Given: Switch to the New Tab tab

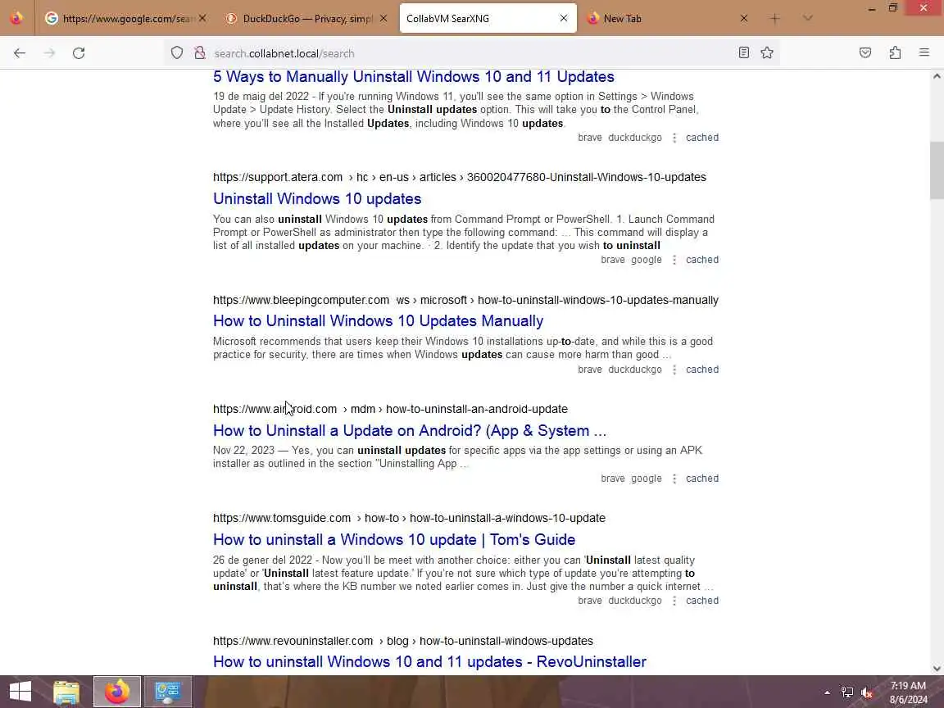Looking at the screenshot, I should [x=669, y=19].
